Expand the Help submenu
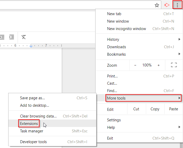The width and height of the screenshot is (183, 148). point(139,127)
